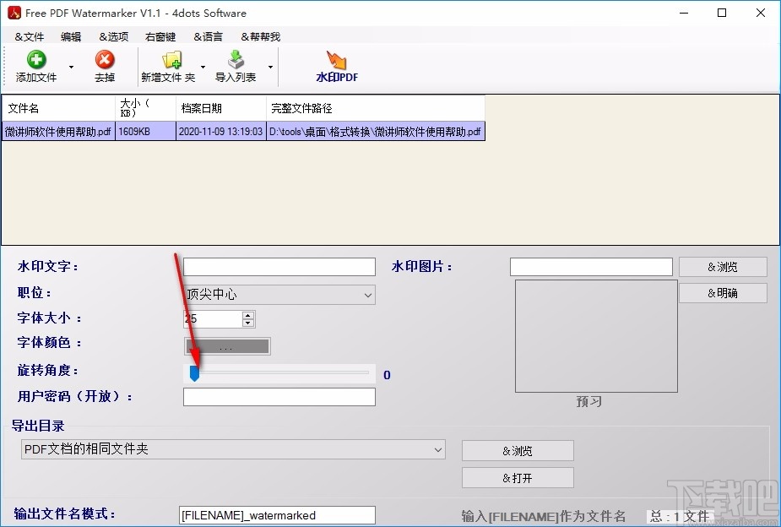Sort by 大小 (KB) column header
Viewport: 781px width, 527px height.
pos(145,108)
